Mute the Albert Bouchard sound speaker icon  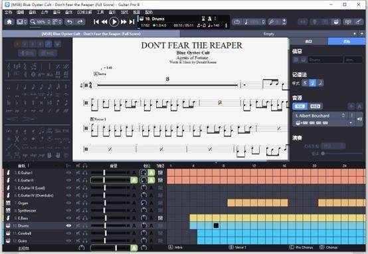(x=359, y=119)
